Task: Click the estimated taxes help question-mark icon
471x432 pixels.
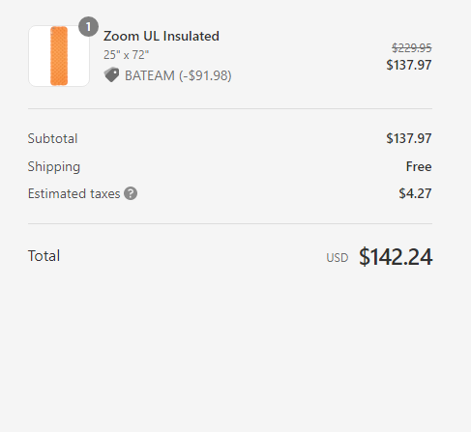Action: (131, 193)
